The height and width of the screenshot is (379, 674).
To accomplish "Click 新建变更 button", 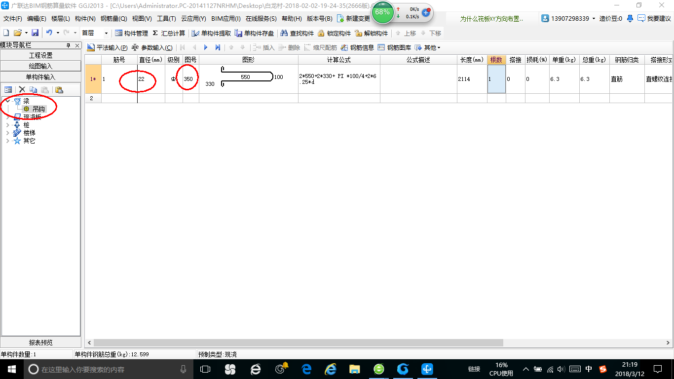I will click(x=353, y=19).
